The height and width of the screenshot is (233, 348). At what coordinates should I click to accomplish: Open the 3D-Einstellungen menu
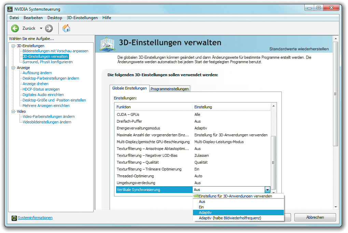[x=82, y=18]
